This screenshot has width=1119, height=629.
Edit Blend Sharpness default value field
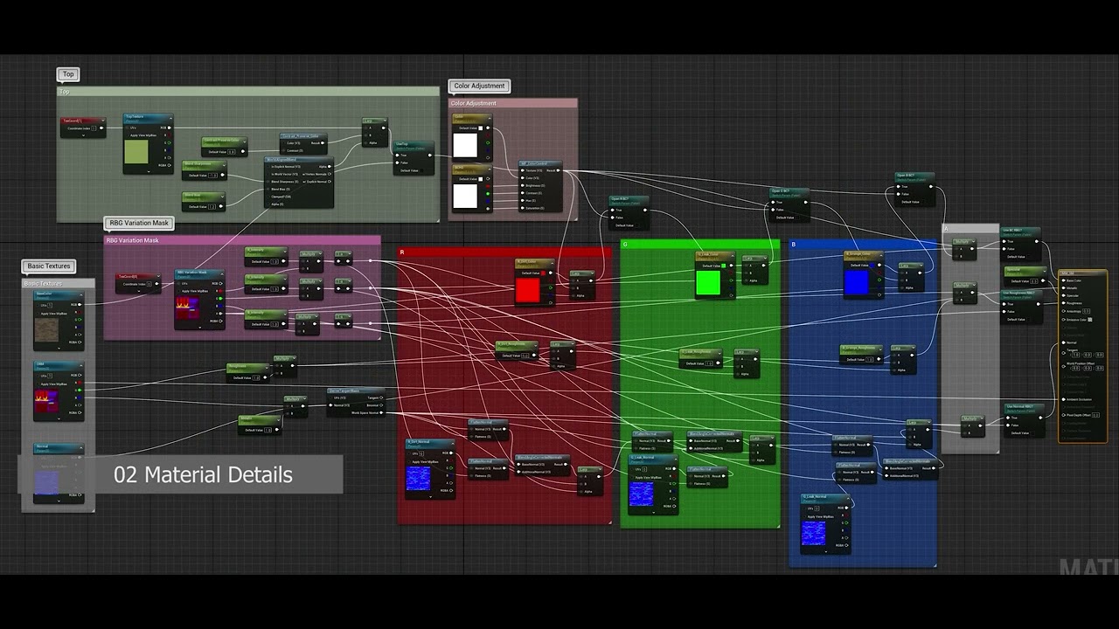coord(213,175)
